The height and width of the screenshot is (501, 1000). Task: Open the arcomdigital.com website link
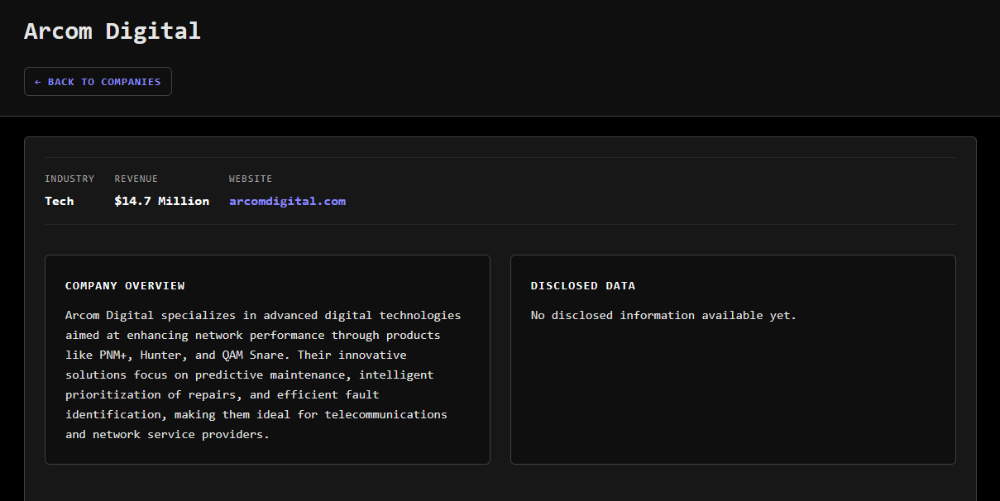tap(287, 201)
